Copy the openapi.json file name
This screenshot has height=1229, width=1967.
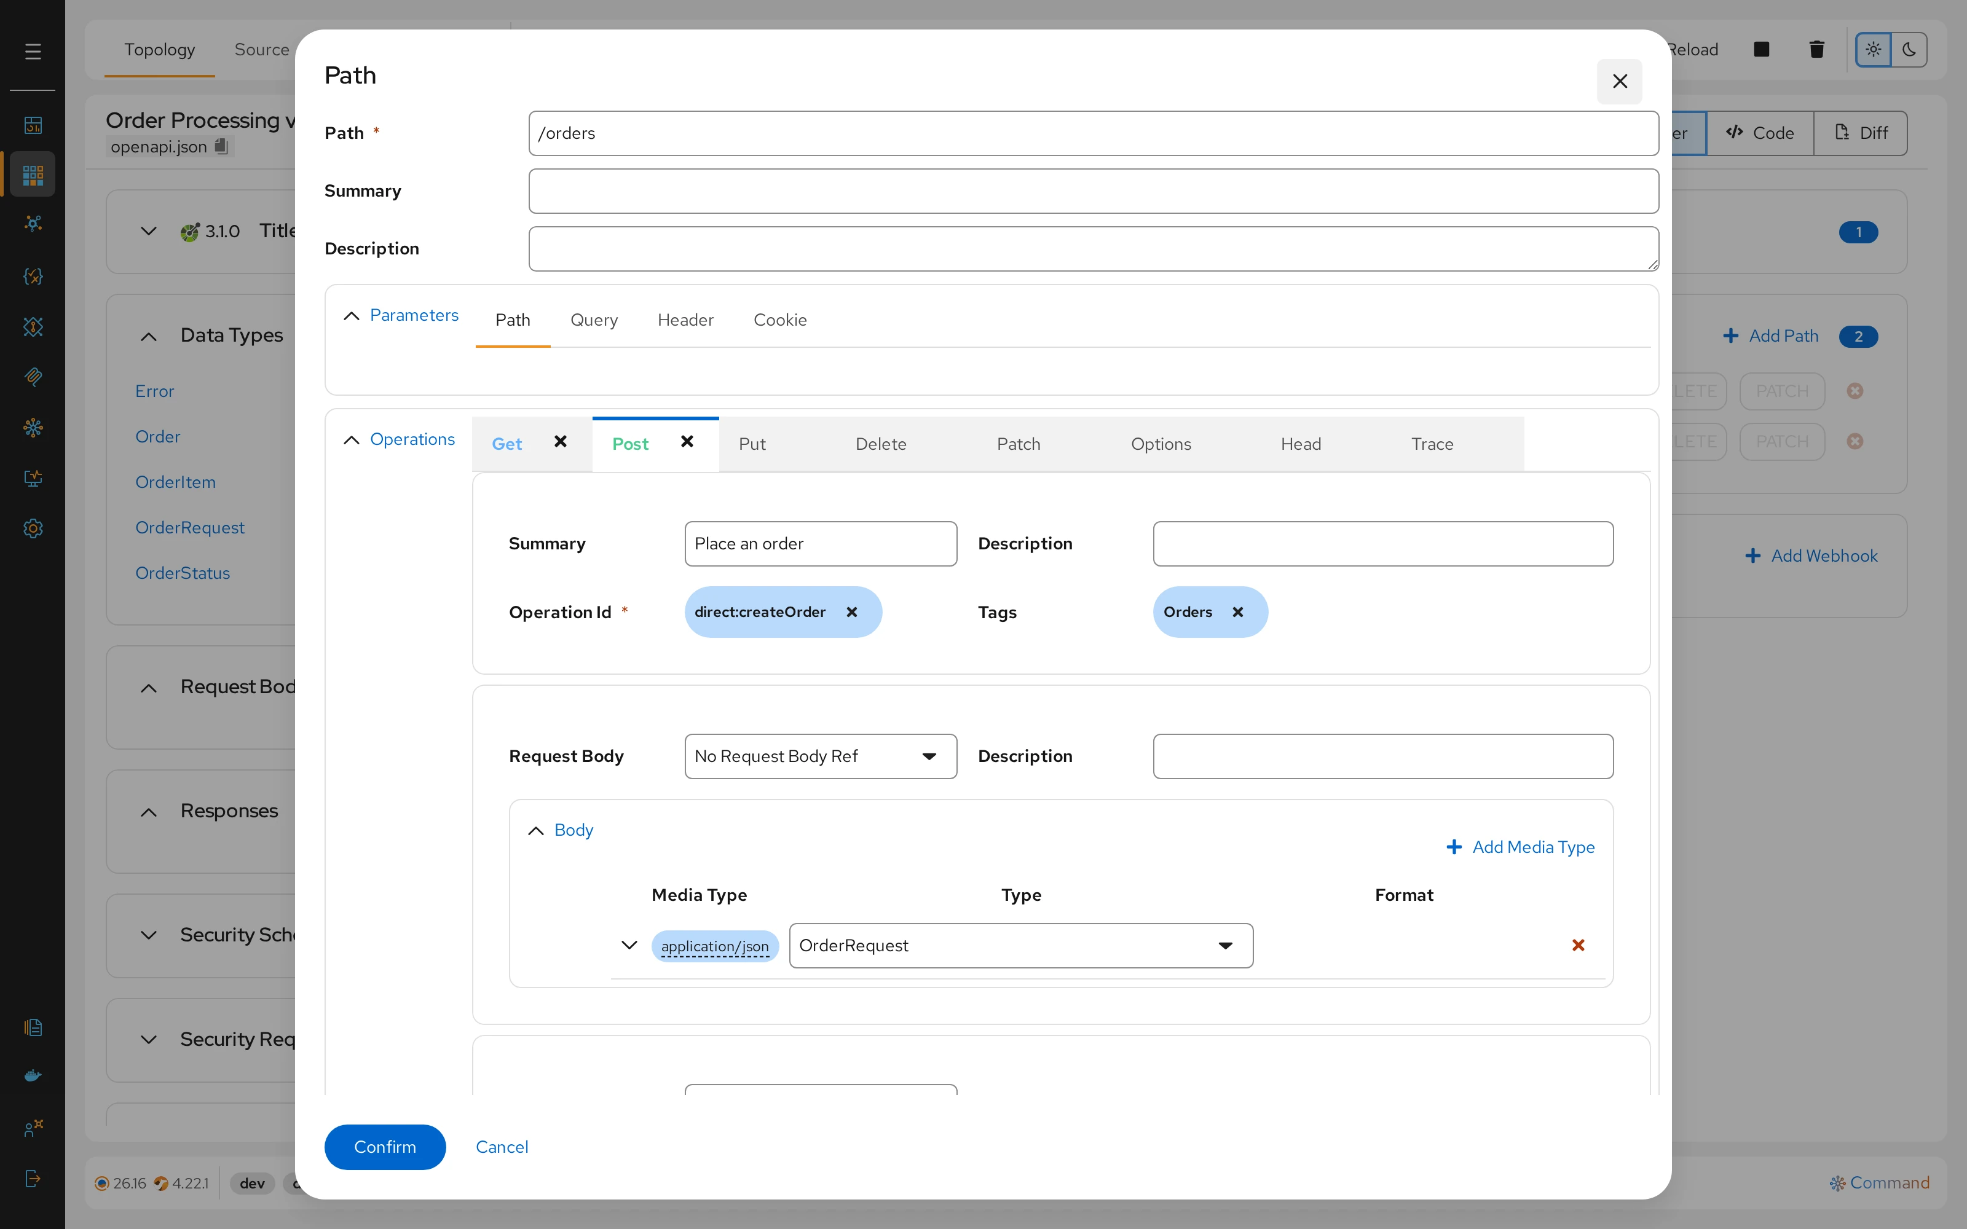[221, 146]
